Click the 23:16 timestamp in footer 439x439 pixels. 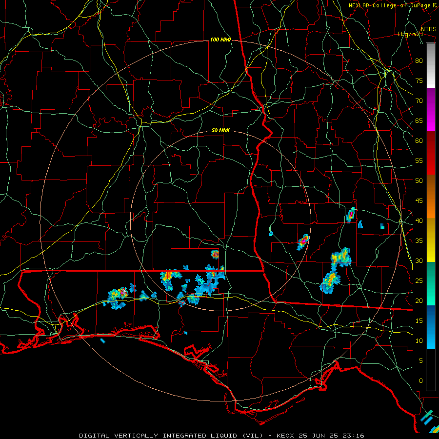[354, 436]
